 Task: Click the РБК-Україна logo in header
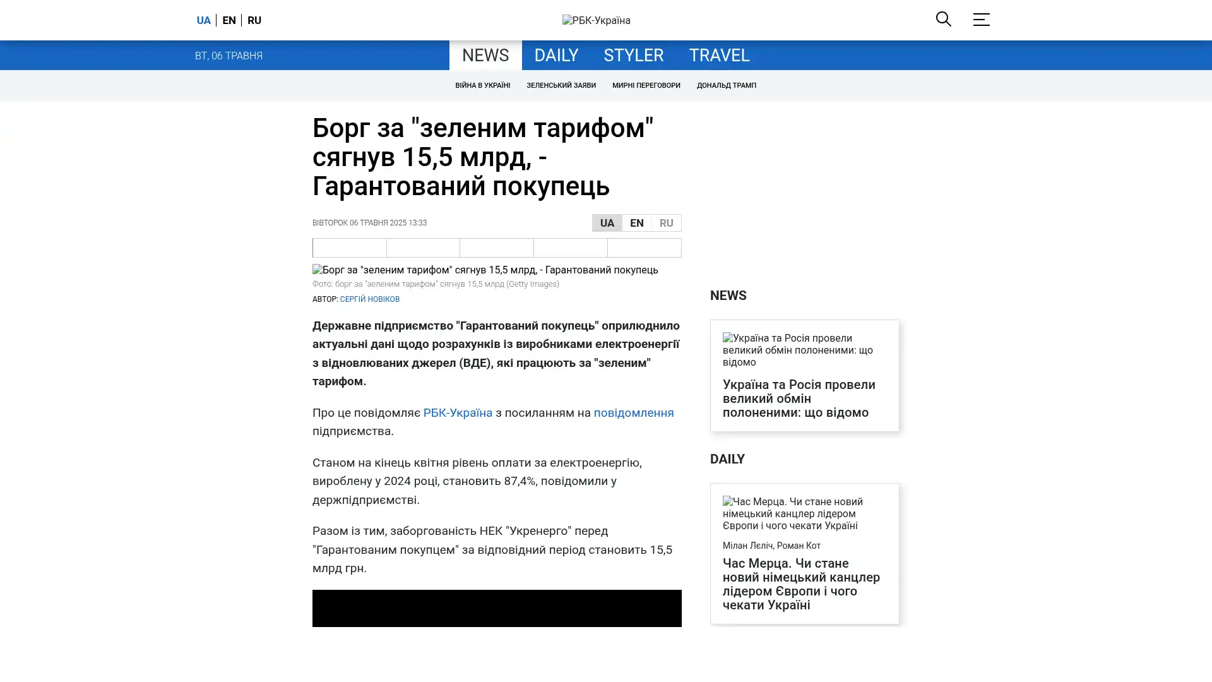point(596,20)
